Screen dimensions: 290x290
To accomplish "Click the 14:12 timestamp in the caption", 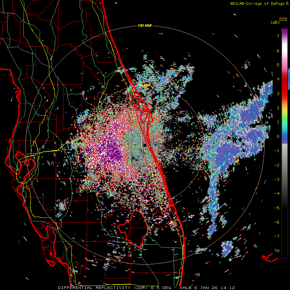I will click(x=228, y=288).
